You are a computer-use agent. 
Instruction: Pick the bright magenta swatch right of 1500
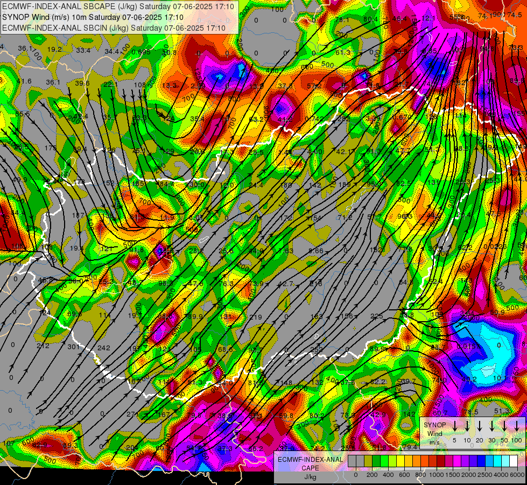pyautogui.click(x=457, y=461)
